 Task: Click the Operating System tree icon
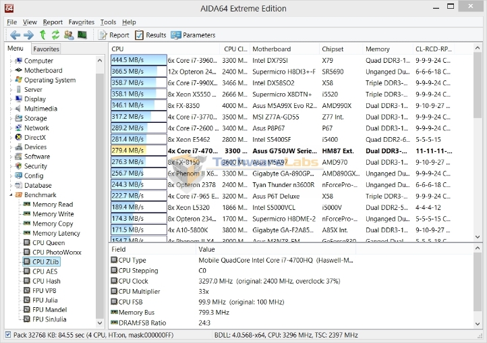[19, 80]
